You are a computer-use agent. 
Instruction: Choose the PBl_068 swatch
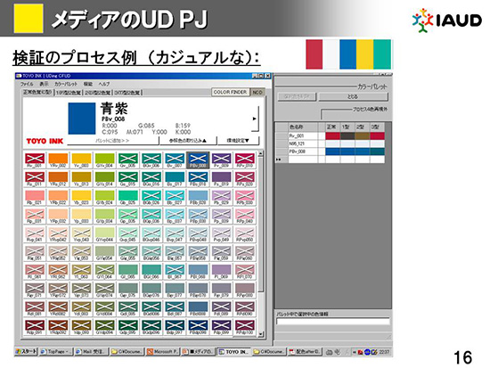(x=198, y=272)
